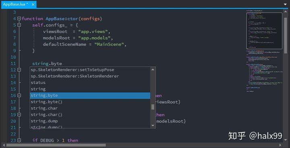This screenshot has height=148, width=290.
Task: Pick the string.byte() suggestion
Action: (90, 102)
